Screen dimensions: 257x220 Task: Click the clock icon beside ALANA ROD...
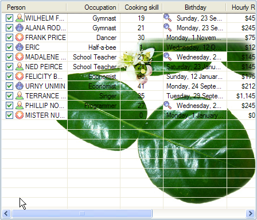click(20, 28)
